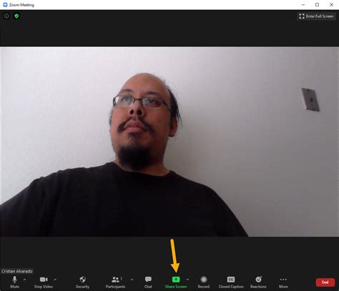339x291 pixels.
Task: Click the Zoom logo in title bar
Action: pyautogui.click(x=5, y=5)
